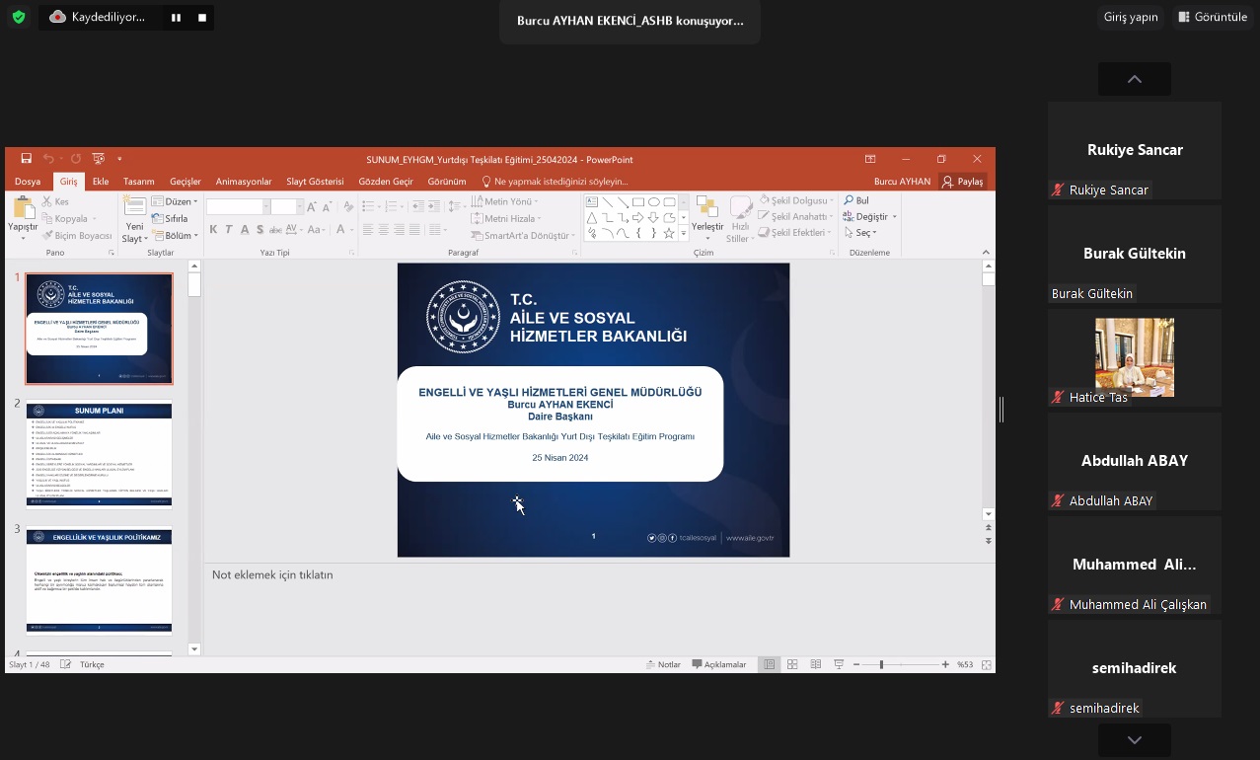Open the Dosya menu
1260x760 pixels.
pyautogui.click(x=28, y=182)
